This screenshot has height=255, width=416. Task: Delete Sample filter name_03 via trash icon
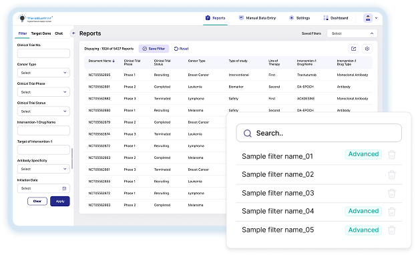pos(392,193)
